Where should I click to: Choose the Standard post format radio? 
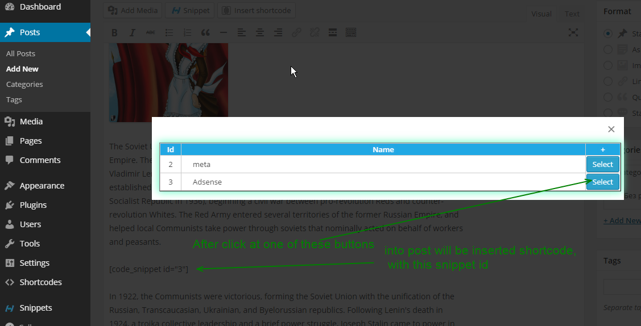(608, 34)
